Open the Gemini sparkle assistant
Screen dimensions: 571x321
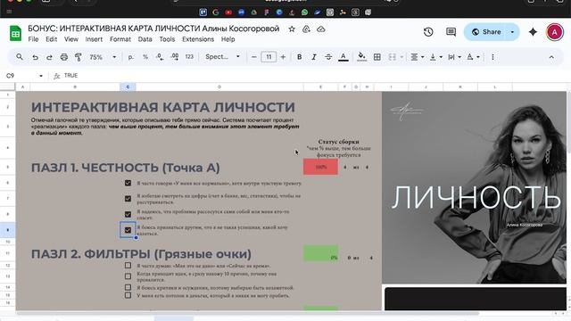tap(533, 32)
